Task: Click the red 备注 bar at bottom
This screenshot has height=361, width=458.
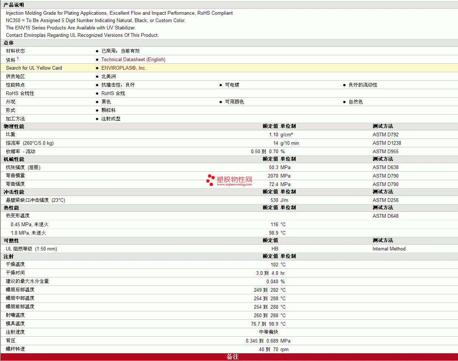Action: [x=233, y=357]
